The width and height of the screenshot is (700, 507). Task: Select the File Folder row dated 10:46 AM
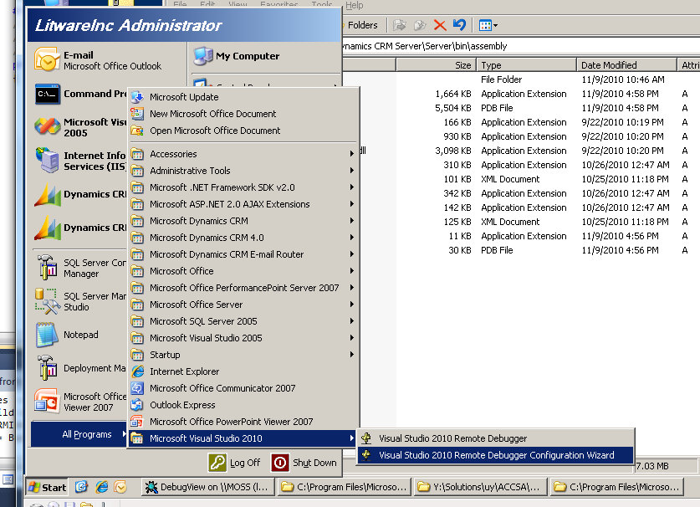point(520,79)
